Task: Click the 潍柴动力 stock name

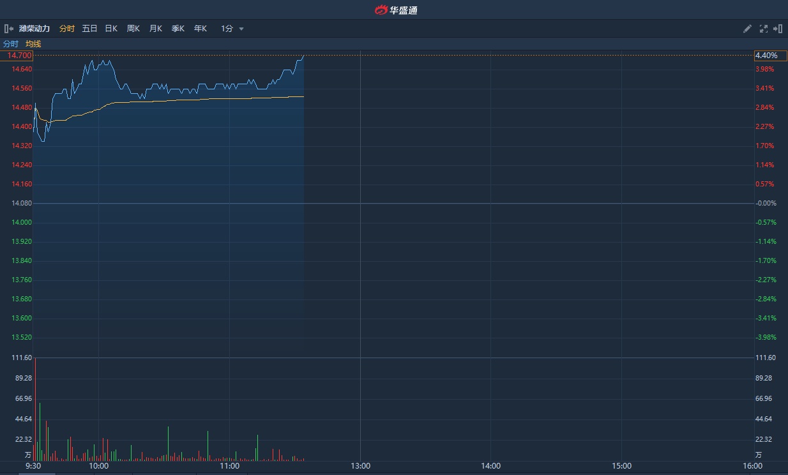Action: pos(35,29)
